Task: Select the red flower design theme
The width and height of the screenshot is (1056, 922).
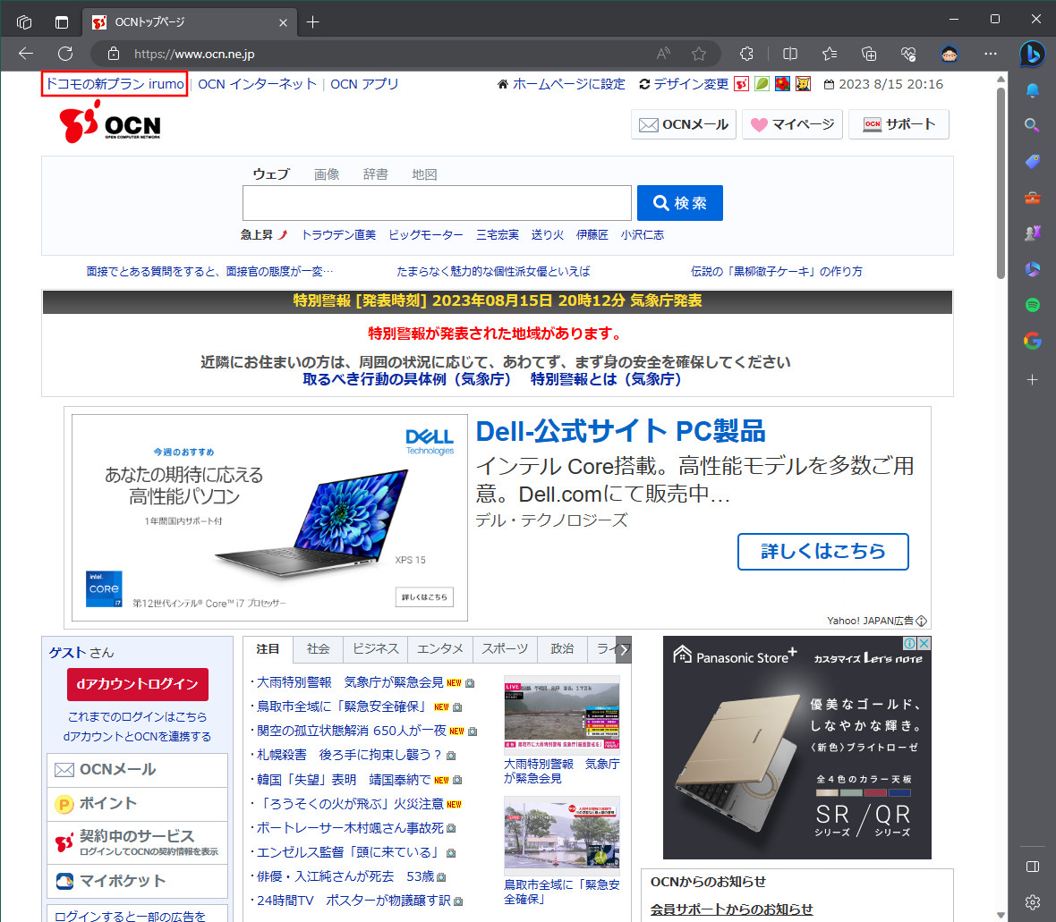Action: tap(782, 84)
